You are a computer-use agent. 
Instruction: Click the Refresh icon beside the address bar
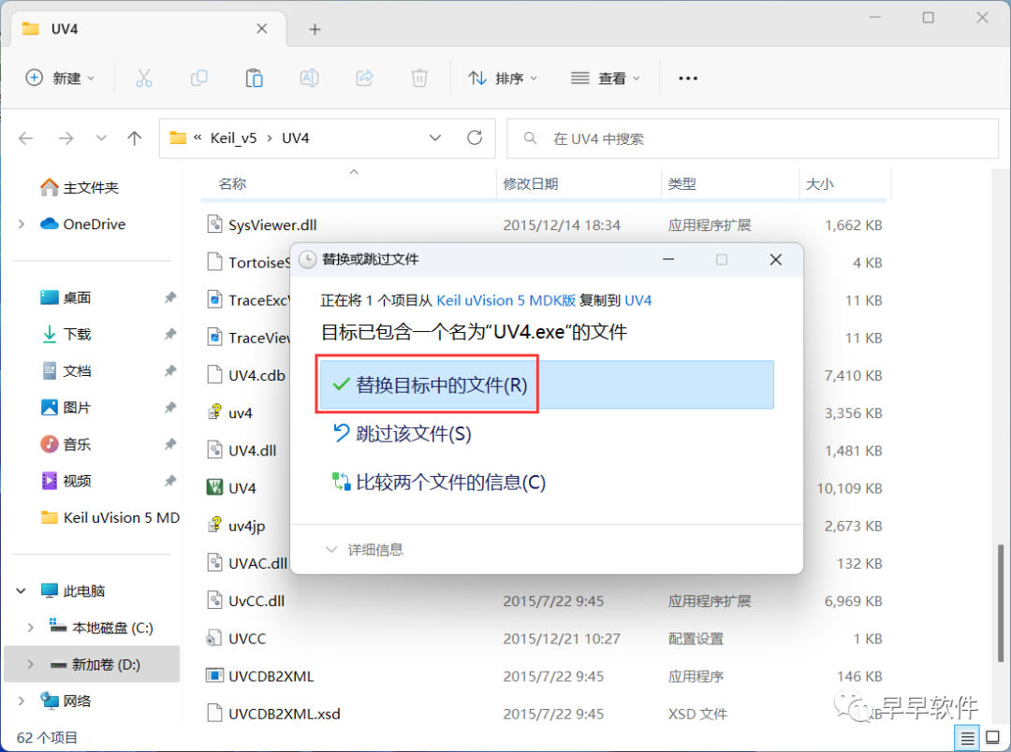(x=473, y=137)
